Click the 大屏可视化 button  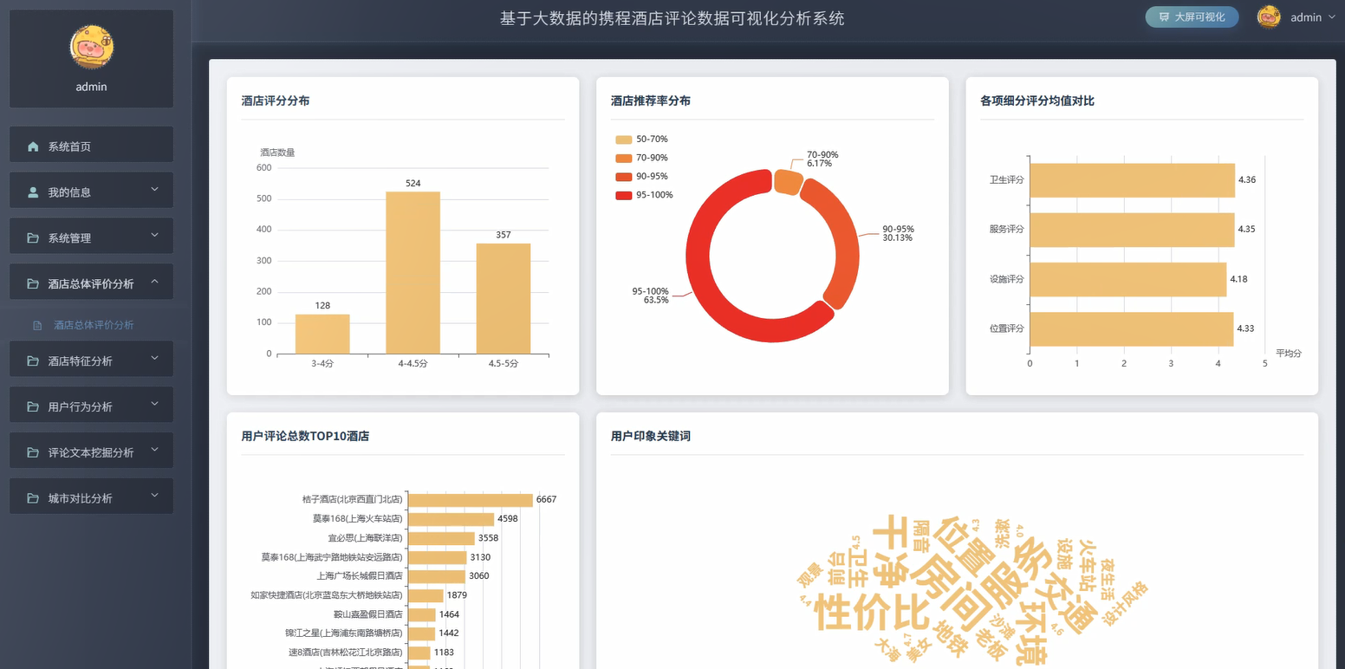click(1192, 16)
